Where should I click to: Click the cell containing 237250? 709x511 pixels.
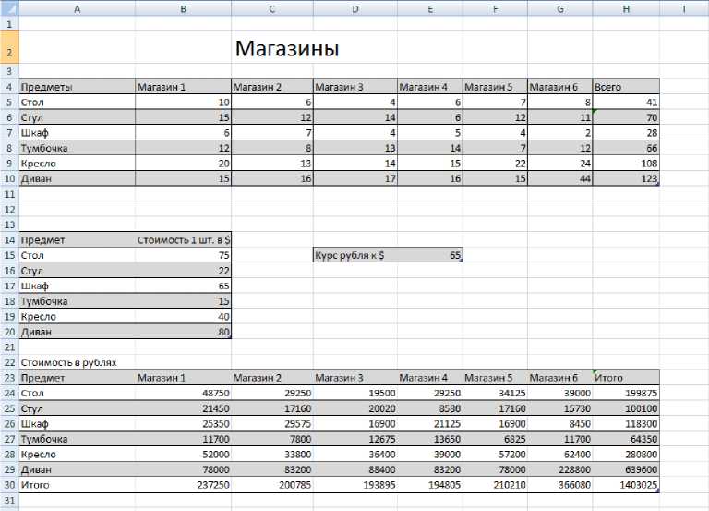coord(183,484)
